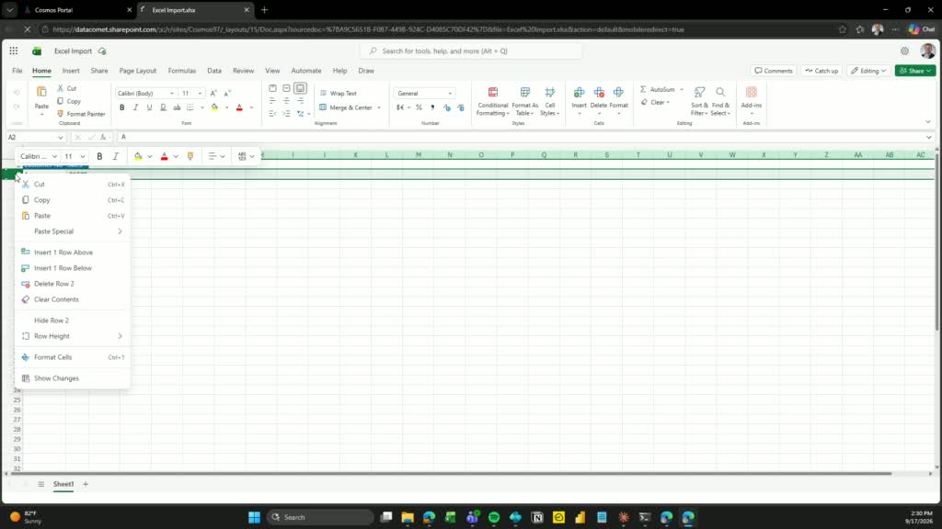Click AutoSum in Editing group
This screenshot has width=942, height=529.
click(657, 89)
